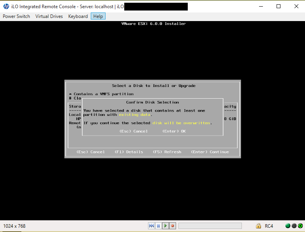Click (Enter) OK in confirm dialog
Viewport: 305px width, 232px height.
tap(174, 131)
